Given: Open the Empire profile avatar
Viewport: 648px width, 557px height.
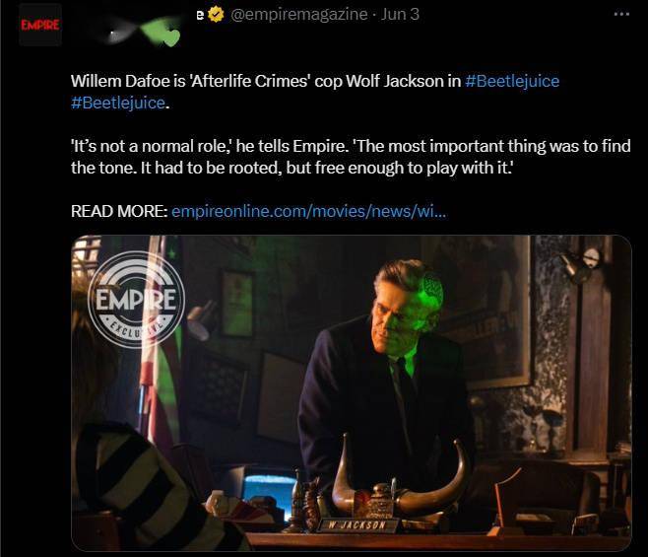Looking at the screenshot, I should (40, 25).
